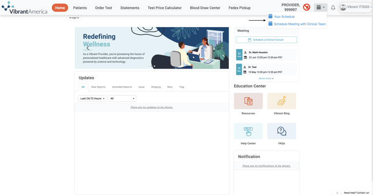The image size is (373, 195).
Task: Select the last banner carousel dot
Action: pos(154,66)
